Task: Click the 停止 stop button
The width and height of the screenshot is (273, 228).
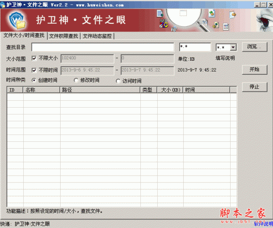Action: tap(254, 87)
